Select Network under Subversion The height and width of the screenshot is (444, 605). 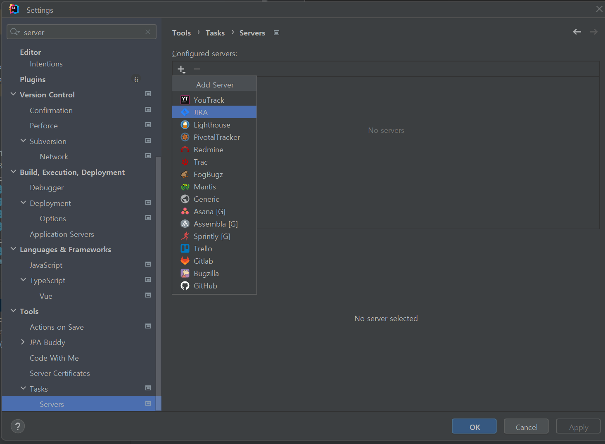pyautogui.click(x=54, y=156)
